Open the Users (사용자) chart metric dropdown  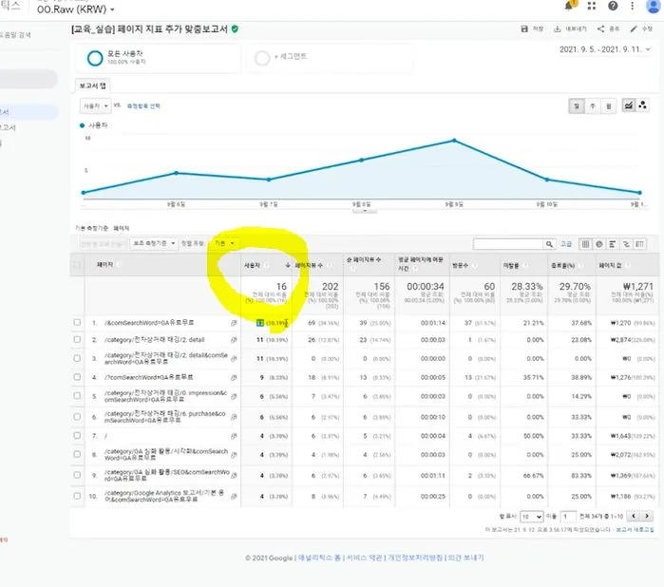point(95,105)
